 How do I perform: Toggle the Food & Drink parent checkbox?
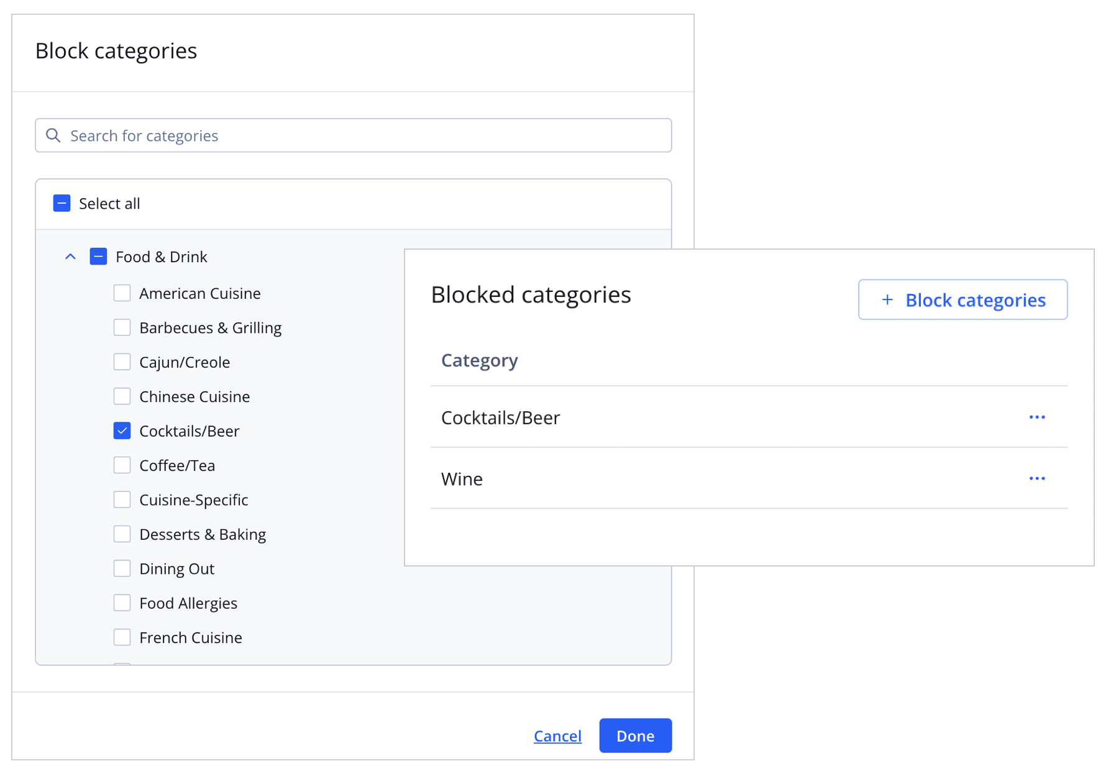pos(98,256)
